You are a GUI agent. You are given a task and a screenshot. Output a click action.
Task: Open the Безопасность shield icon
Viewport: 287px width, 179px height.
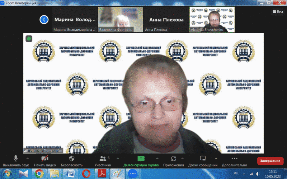[71, 158]
